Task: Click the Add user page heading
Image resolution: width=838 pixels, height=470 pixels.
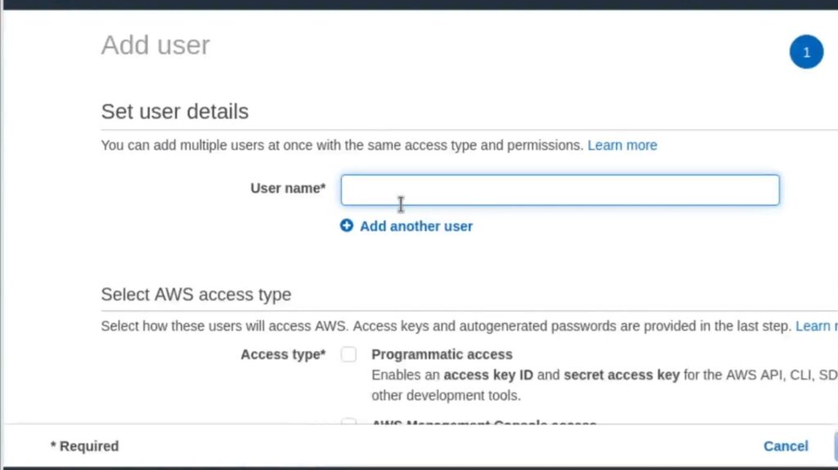Action: click(x=155, y=45)
